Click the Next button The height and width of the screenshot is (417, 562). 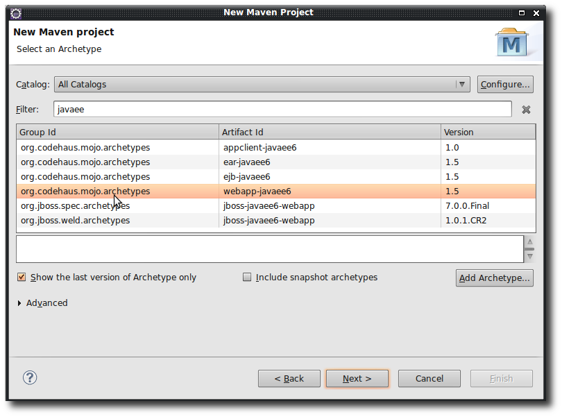click(x=357, y=378)
